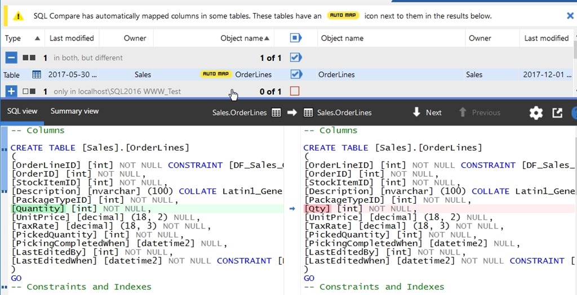This screenshot has height=295, width=577.
Task: Click the AUTO MAP badge on OrderLines row
Action: (x=216, y=74)
